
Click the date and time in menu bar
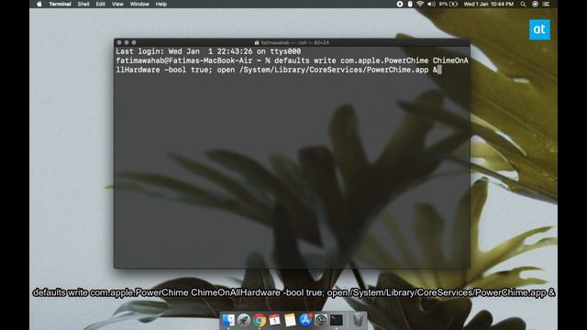[489, 4]
